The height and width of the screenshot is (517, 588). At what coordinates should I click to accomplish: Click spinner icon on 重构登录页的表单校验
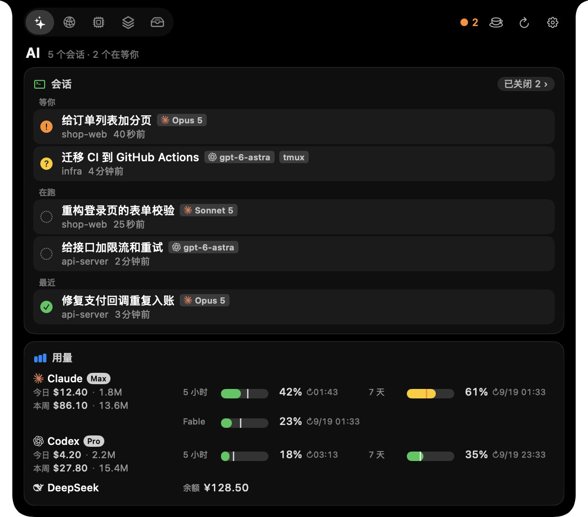(x=46, y=217)
